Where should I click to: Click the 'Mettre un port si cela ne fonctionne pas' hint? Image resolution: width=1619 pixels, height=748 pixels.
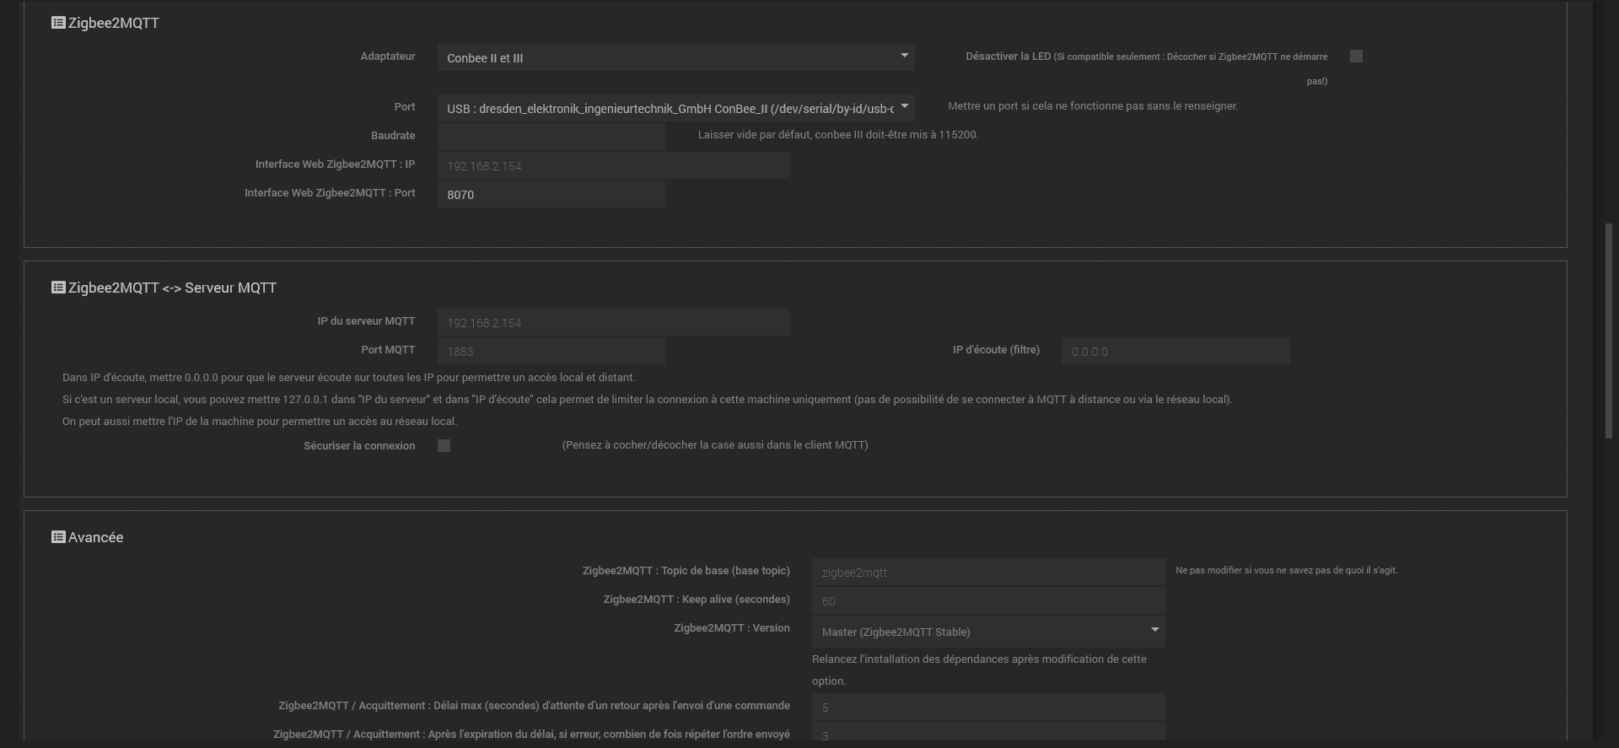[1093, 106]
